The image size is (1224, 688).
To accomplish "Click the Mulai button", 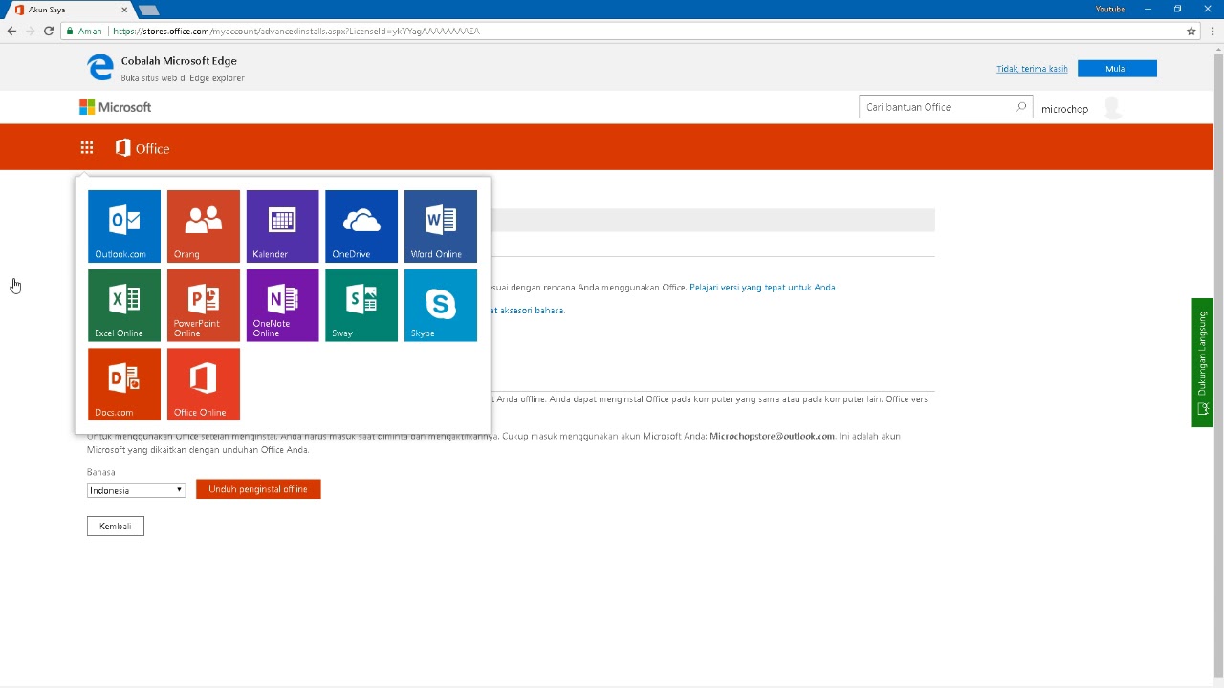I will (x=1117, y=69).
